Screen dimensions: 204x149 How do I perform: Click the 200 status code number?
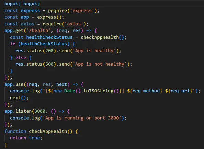click(x=49, y=51)
